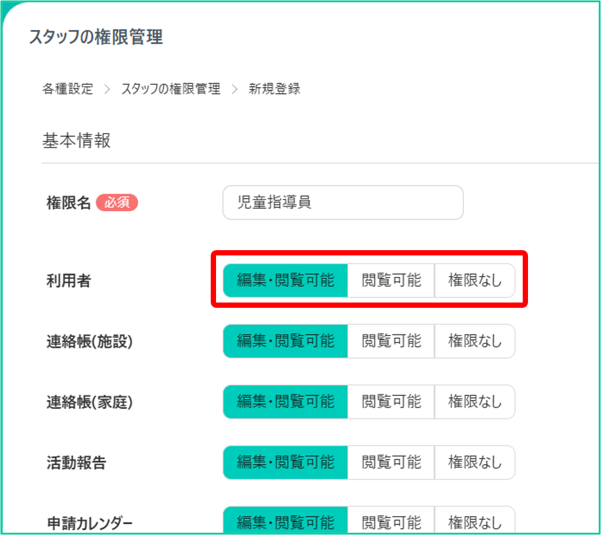Click the 権限名 field label
Image resolution: width=601 pixels, height=535 pixels.
(69, 202)
